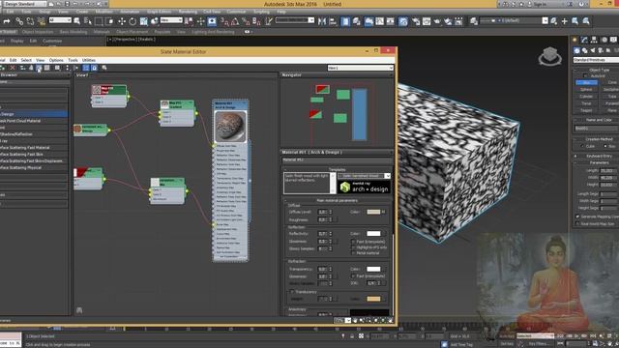
Task: Click the Diffuse color swatch
Action: coord(373,212)
